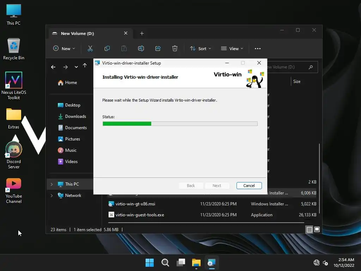Click the 5,022 KB size cell

pos(309,204)
